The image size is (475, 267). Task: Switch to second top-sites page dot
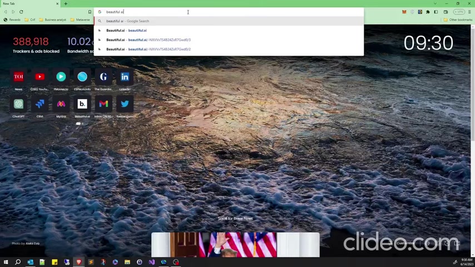coord(82,123)
